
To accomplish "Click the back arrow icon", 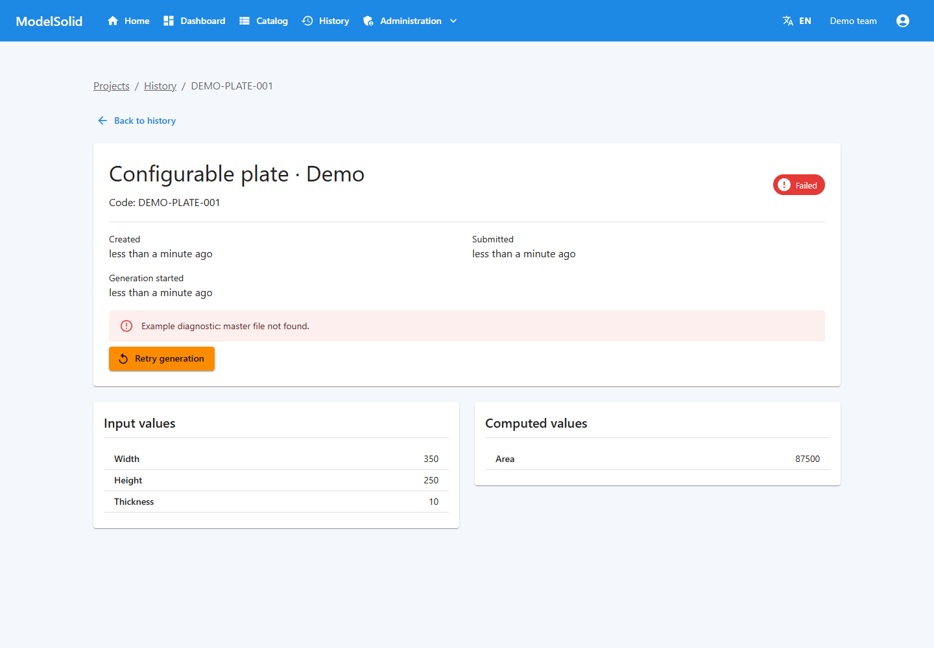I will (x=102, y=121).
